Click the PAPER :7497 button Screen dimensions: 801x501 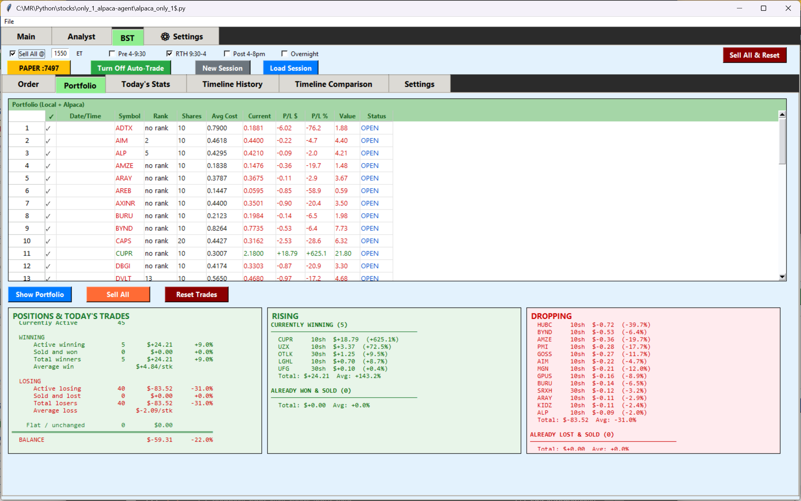pos(39,68)
